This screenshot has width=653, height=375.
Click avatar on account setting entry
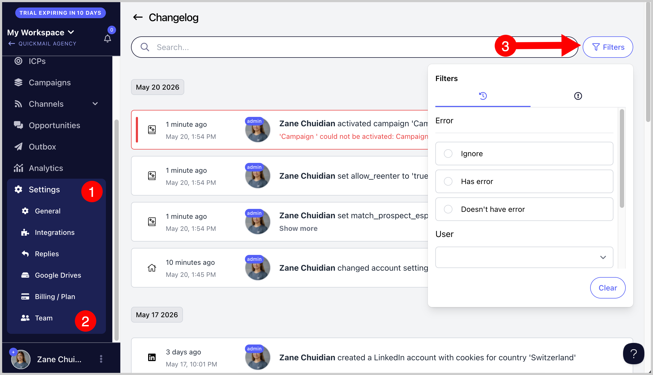point(258,268)
